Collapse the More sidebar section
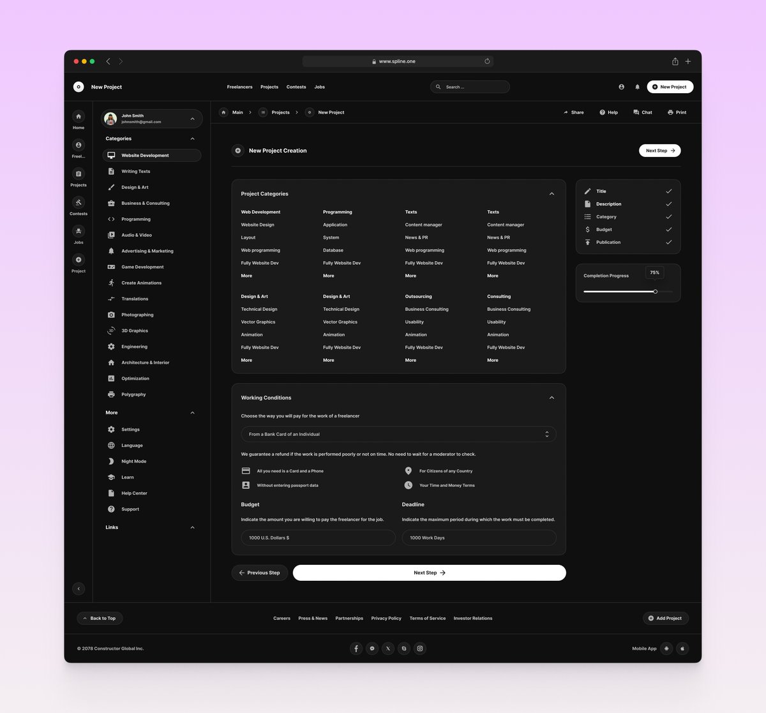This screenshot has height=713, width=766. tap(193, 413)
